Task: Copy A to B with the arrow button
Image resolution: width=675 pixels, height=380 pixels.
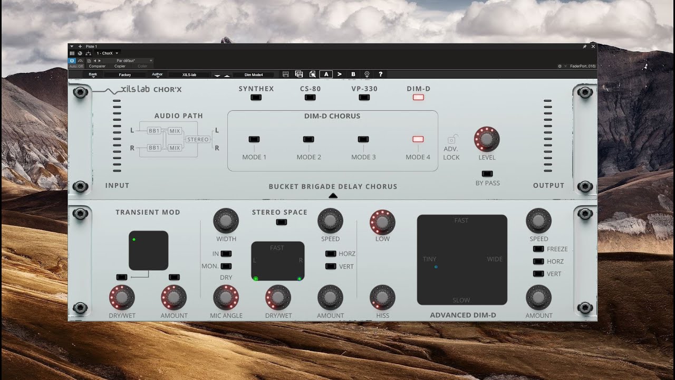Action: 340,74
